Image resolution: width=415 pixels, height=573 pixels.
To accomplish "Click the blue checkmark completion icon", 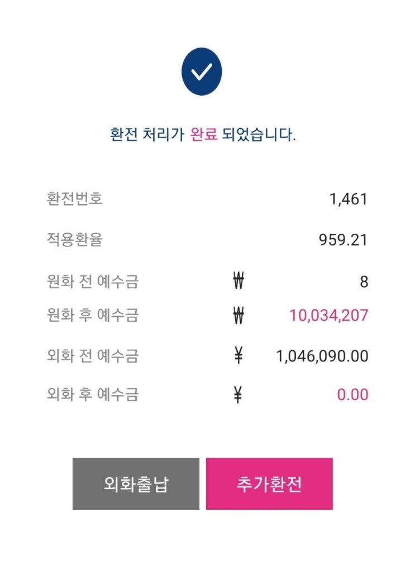I will pyautogui.click(x=202, y=72).
